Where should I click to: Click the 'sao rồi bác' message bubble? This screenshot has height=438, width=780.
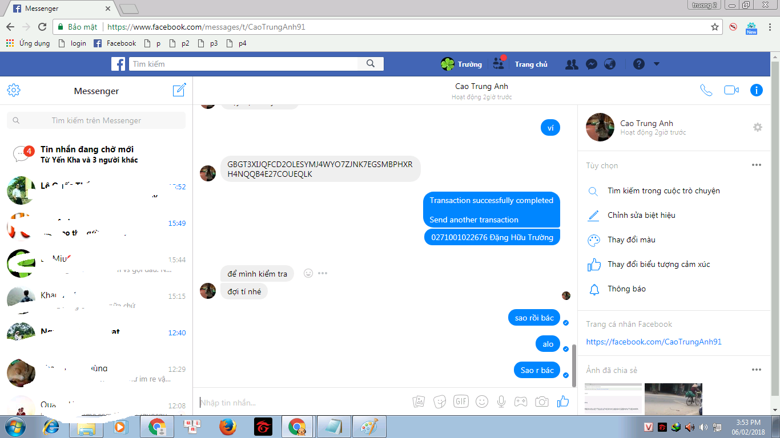[x=534, y=318]
